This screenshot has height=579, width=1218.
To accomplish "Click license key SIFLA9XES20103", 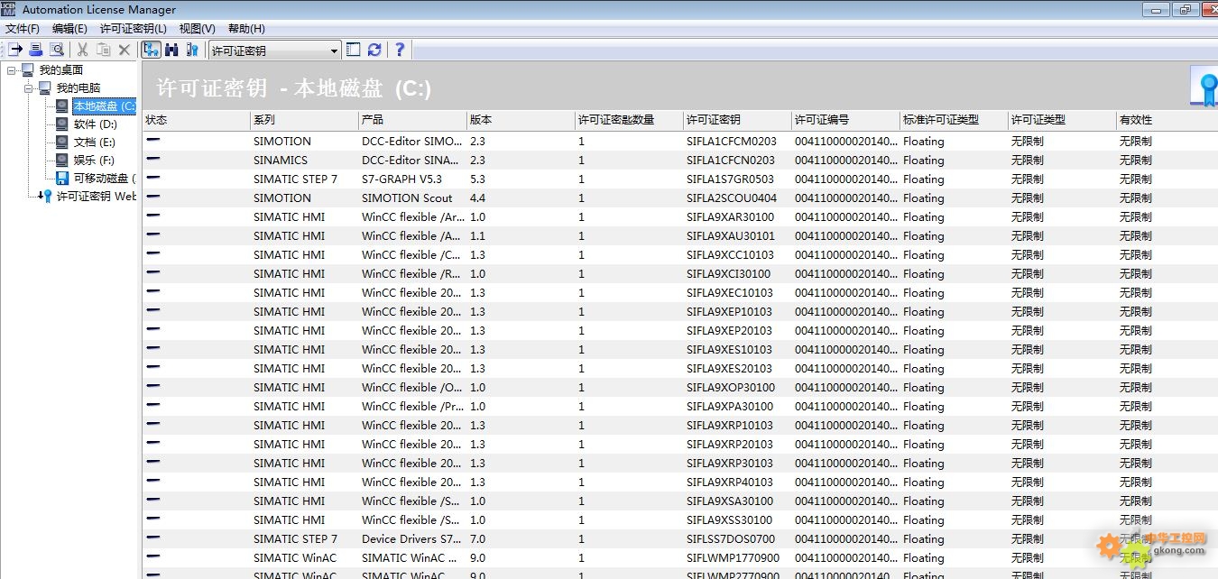I will pos(729,369).
